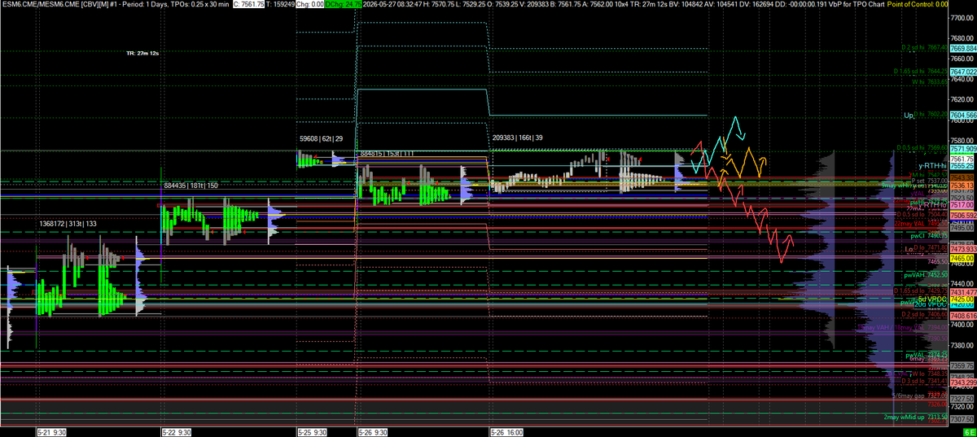Click the '2may wMid up 7313.50' level label

click(916, 417)
